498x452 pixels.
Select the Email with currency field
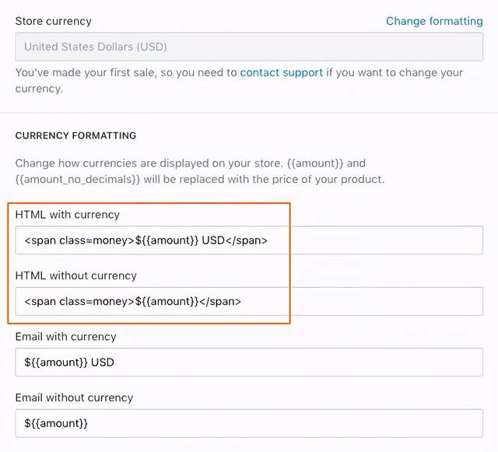[249, 362]
